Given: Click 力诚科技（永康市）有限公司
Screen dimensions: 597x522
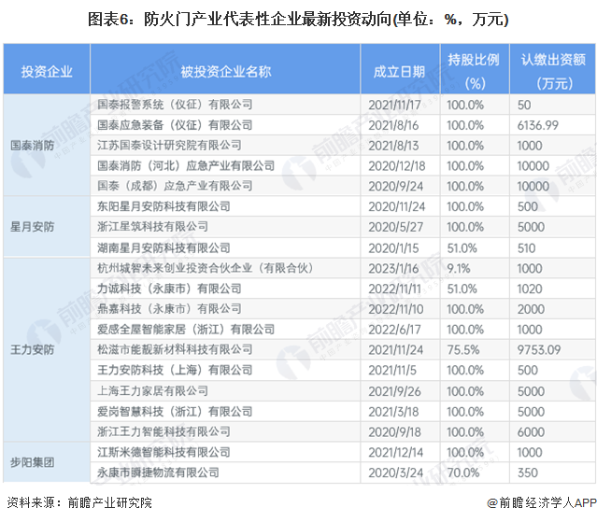Looking at the screenshot, I should pyautogui.click(x=169, y=289).
